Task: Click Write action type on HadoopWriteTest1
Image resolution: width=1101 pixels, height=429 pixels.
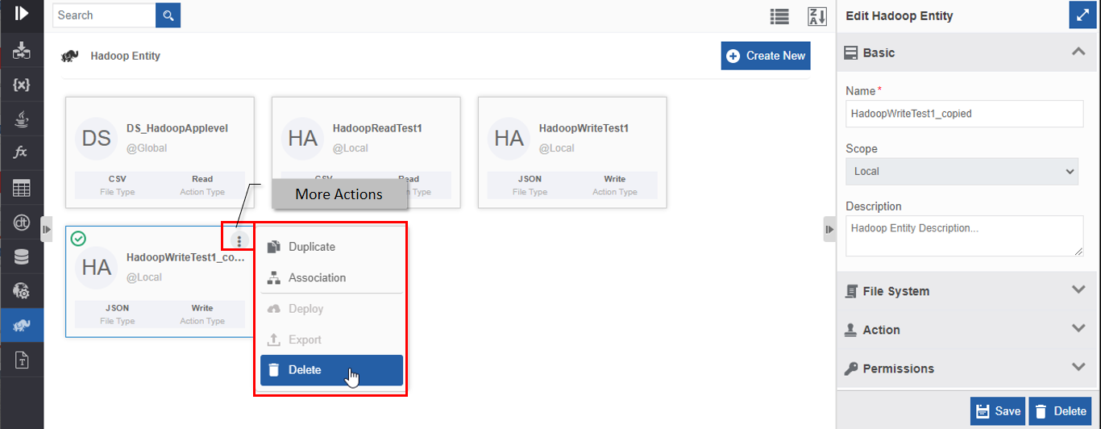Action: (615, 179)
